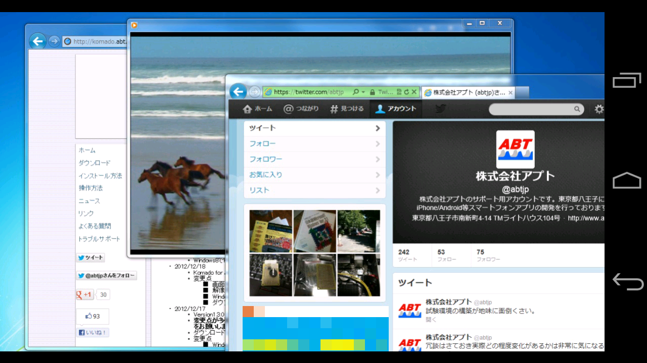The image size is (647, 363).
Task: Click the padlock security icon in address bar
Action: point(372,92)
